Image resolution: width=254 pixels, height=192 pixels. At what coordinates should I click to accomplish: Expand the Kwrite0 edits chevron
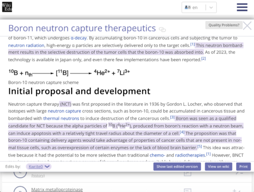click(47, 167)
